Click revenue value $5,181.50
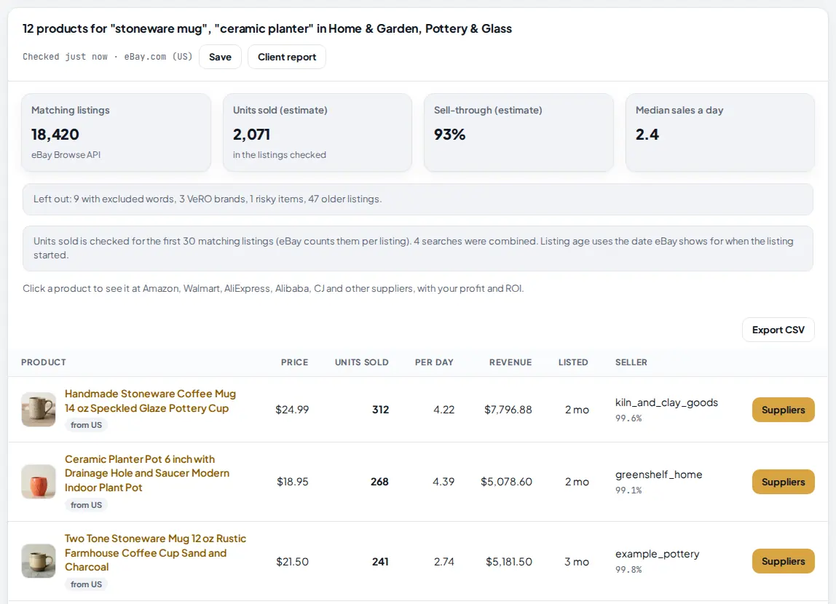 (x=508, y=561)
